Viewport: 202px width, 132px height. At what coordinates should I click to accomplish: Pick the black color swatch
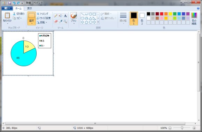148,14
